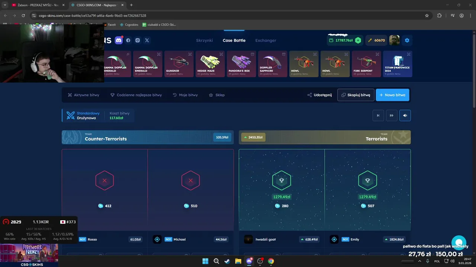
Task: Select Aktywne bitwy tab
Action: (83, 95)
